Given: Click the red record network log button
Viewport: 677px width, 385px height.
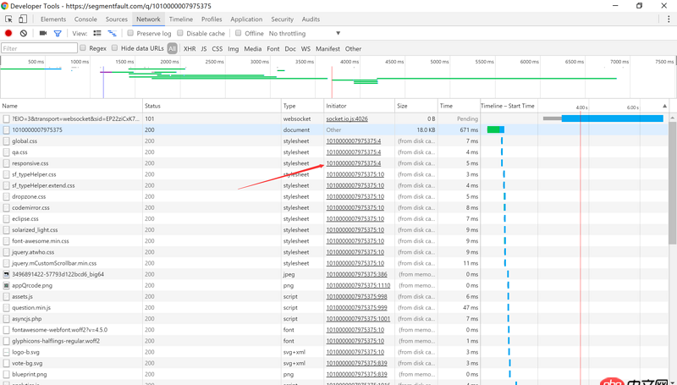Looking at the screenshot, I should coord(8,34).
